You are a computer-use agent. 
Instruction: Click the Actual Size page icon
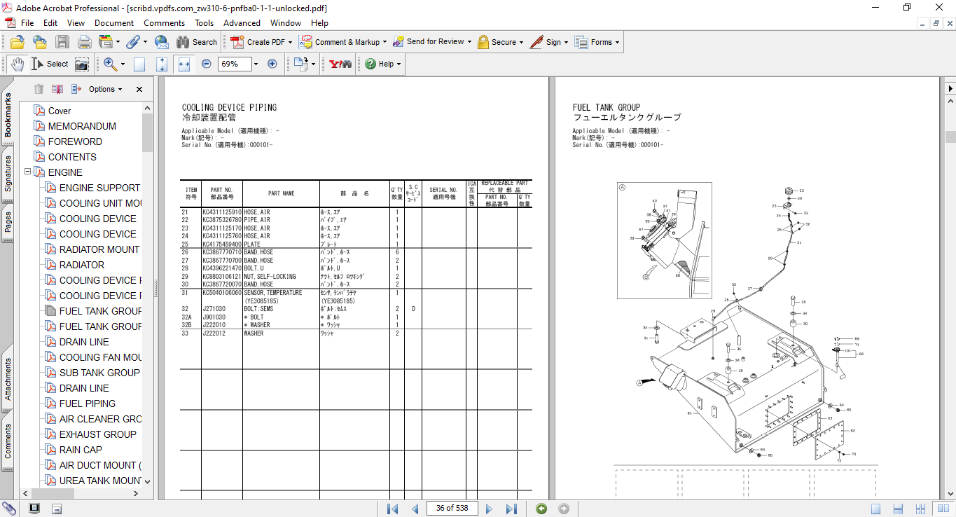click(x=139, y=64)
